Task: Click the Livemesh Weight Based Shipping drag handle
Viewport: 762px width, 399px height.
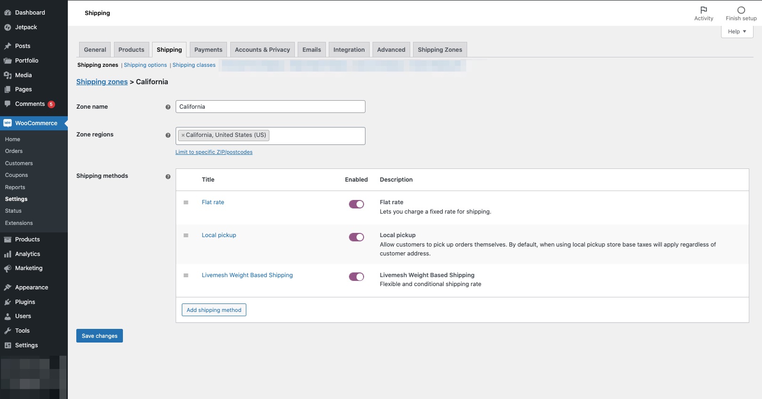Action: (x=186, y=275)
